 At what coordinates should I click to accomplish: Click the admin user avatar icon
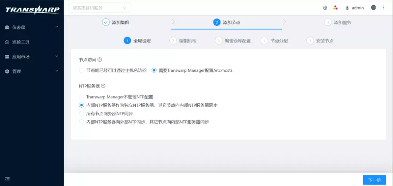tap(347, 8)
